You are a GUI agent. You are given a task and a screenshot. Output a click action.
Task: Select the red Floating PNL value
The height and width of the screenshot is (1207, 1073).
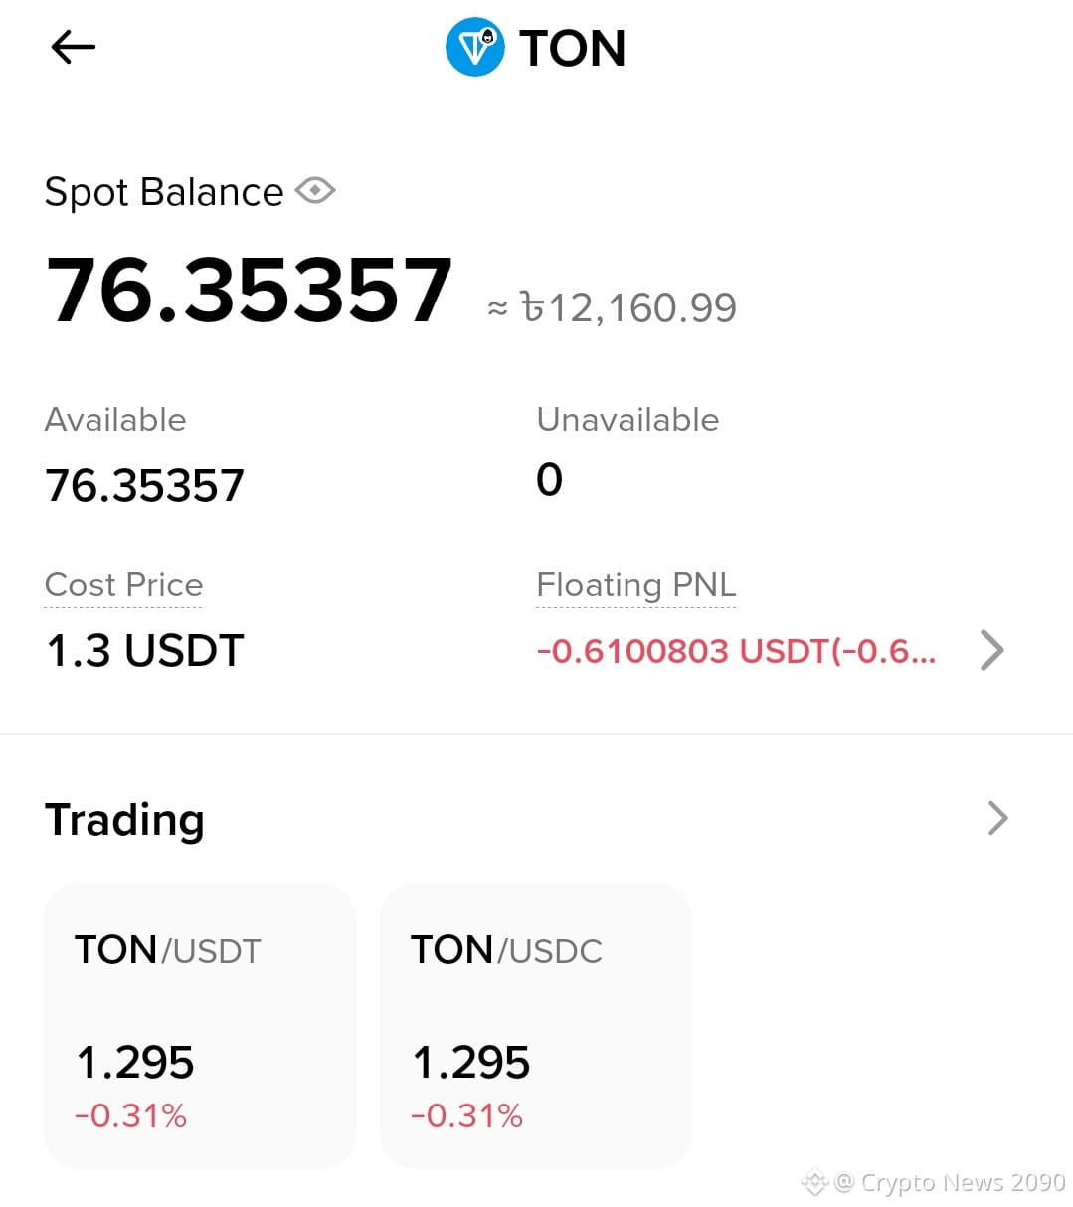click(736, 651)
